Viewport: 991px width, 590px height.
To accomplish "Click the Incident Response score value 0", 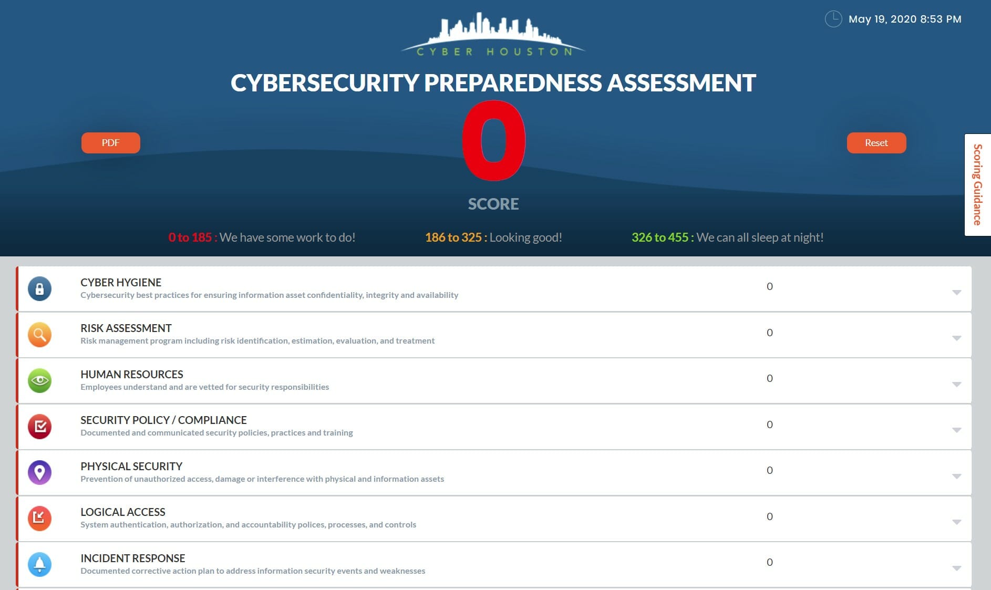I will [770, 562].
